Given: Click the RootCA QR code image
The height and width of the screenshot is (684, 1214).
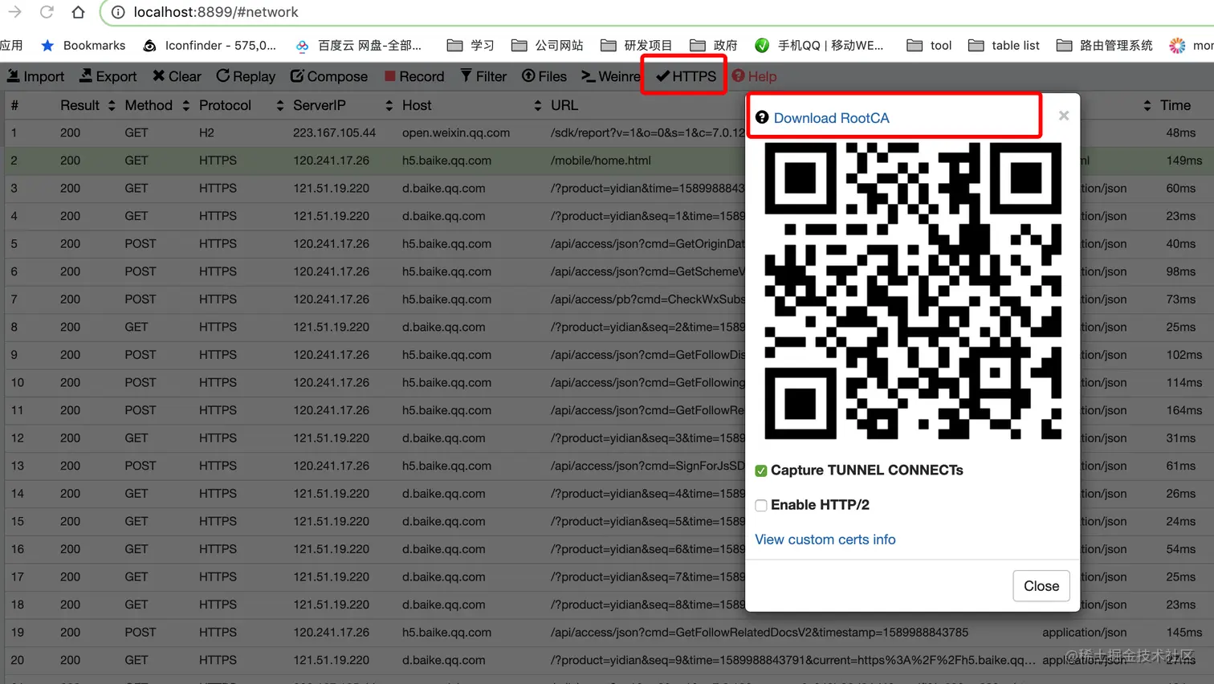Looking at the screenshot, I should [x=913, y=291].
